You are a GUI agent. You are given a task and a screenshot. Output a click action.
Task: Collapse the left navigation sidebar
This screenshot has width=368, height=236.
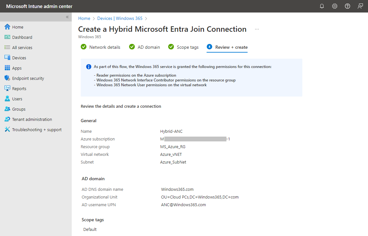(67, 17)
